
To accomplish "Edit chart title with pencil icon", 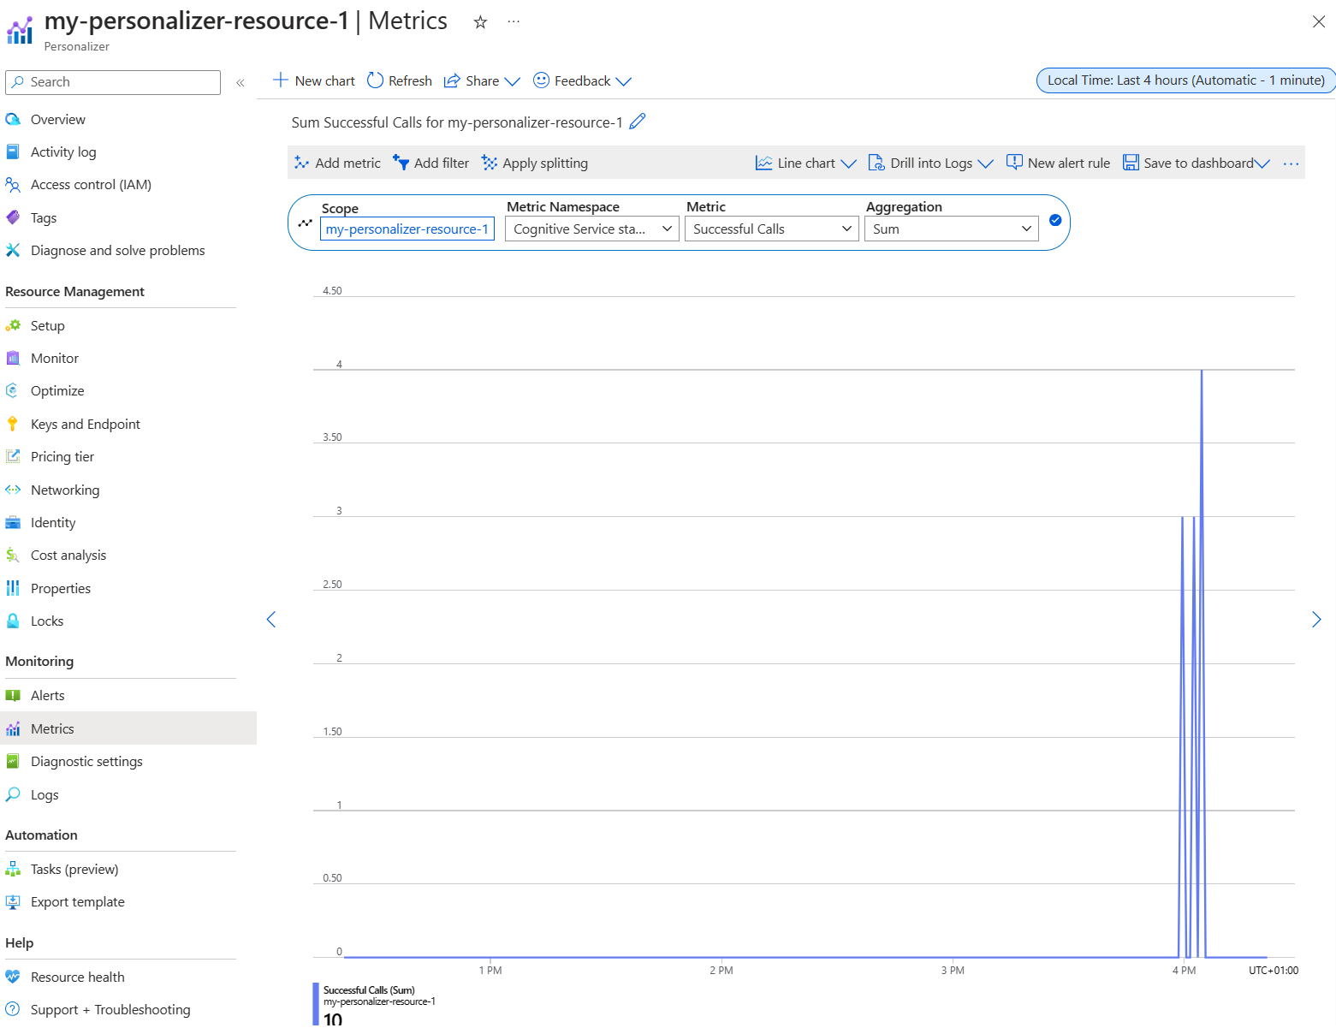I will coord(638,122).
